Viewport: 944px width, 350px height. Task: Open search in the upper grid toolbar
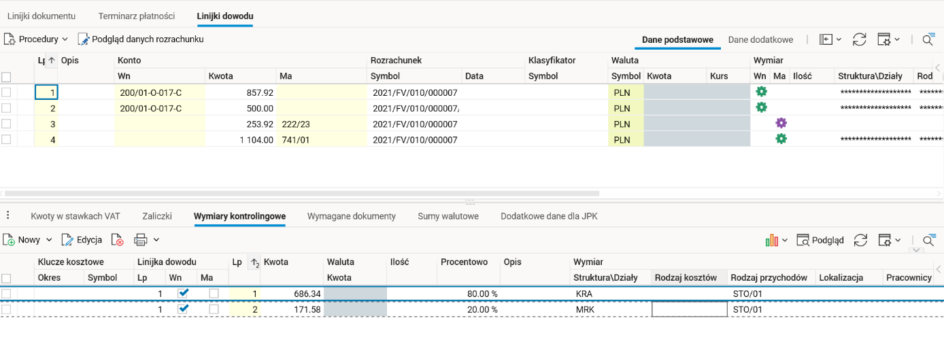point(928,39)
